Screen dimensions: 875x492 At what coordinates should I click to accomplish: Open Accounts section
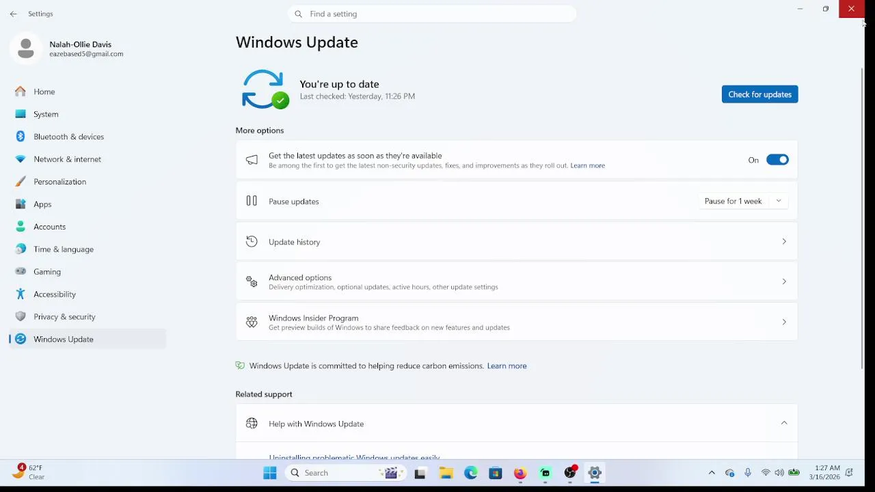[x=87, y=227]
